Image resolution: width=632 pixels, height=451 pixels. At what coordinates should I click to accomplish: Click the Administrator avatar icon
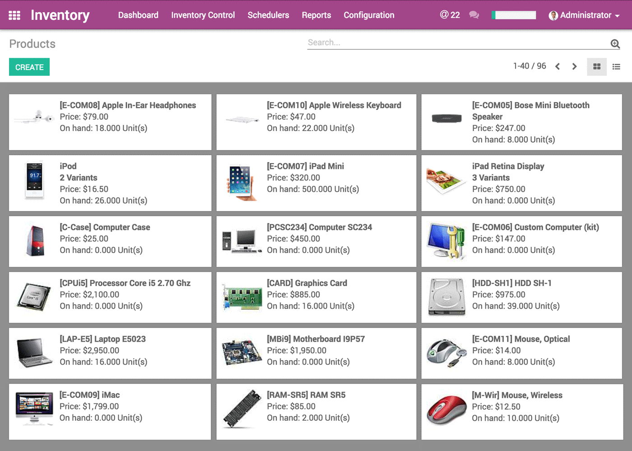tap(553, 15)
